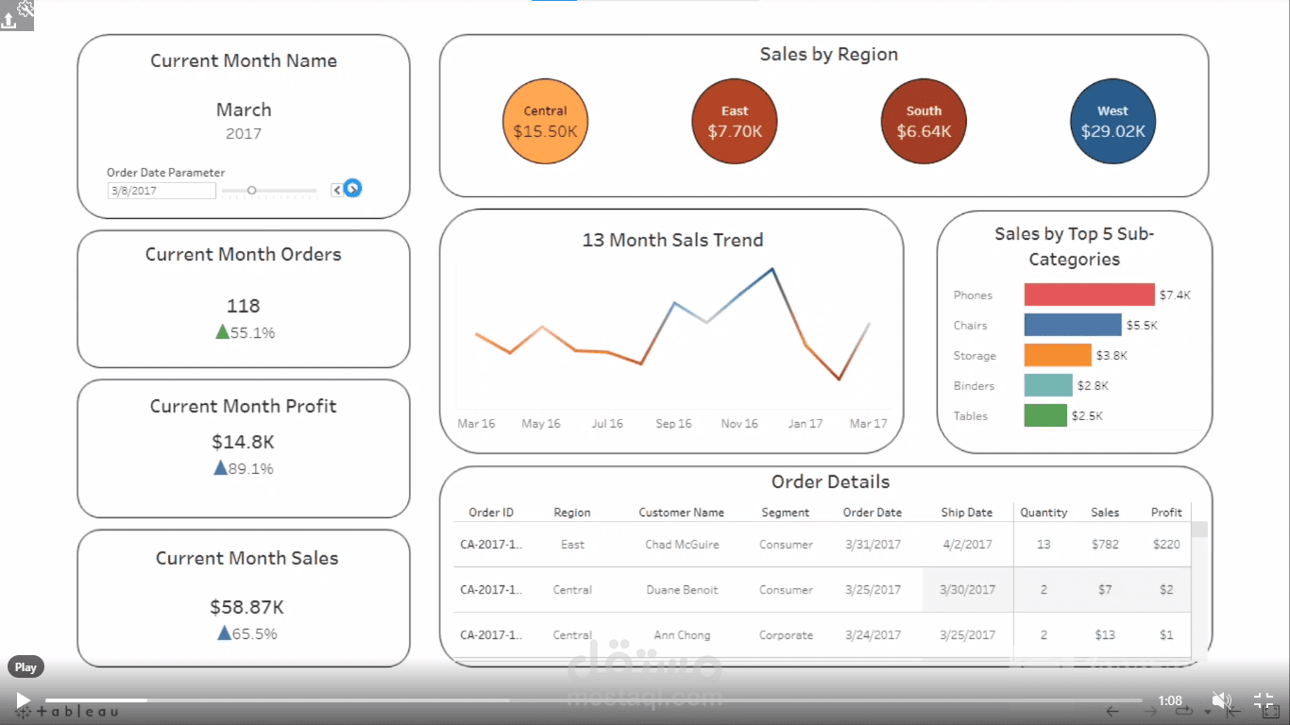Select the South region circle
This screenshot has width=1290, height=725.
(924, 123)
